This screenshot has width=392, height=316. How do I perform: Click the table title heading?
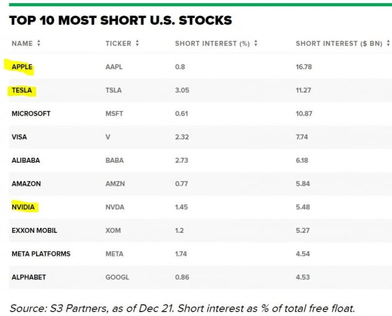pyautogui.click(x=121, y=20)
